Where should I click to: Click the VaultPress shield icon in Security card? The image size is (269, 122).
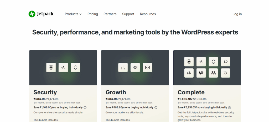51,68
